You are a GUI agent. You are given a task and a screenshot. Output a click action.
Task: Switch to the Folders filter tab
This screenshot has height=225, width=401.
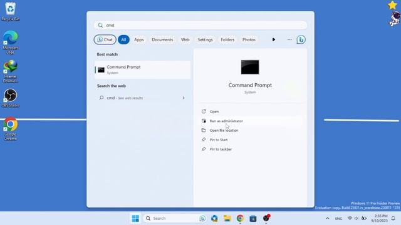pos(227,40)
